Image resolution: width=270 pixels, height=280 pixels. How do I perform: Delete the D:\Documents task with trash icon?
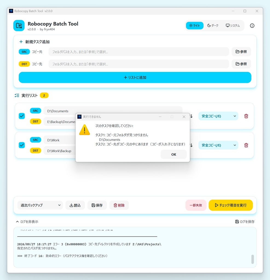[246, 116]
